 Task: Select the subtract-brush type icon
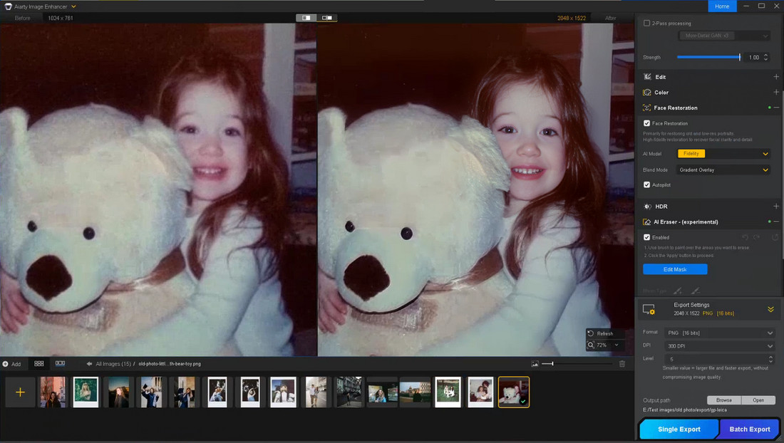[x=695, y=291]
